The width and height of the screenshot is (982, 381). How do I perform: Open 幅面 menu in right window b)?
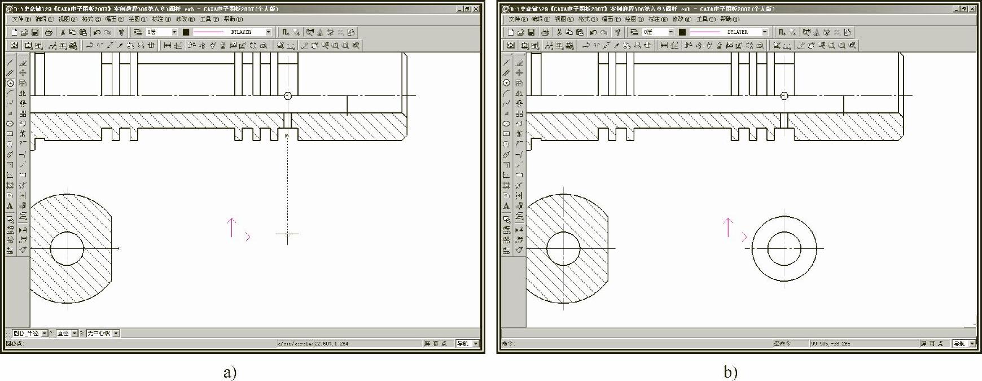pos(611,19)
